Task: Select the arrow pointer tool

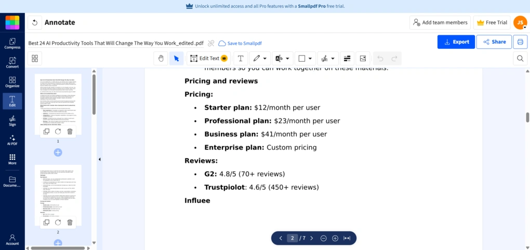Action: [176, 59]
